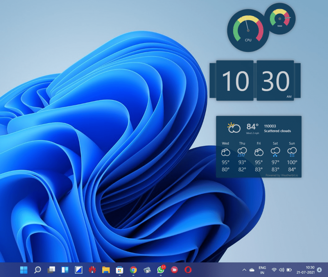
Task: Click the OneDrive cloud tray icon
Action: [x=252, y=270]
